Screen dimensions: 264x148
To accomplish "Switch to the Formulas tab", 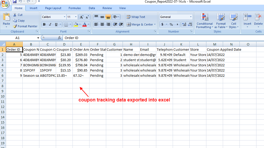I will [75, 8].
